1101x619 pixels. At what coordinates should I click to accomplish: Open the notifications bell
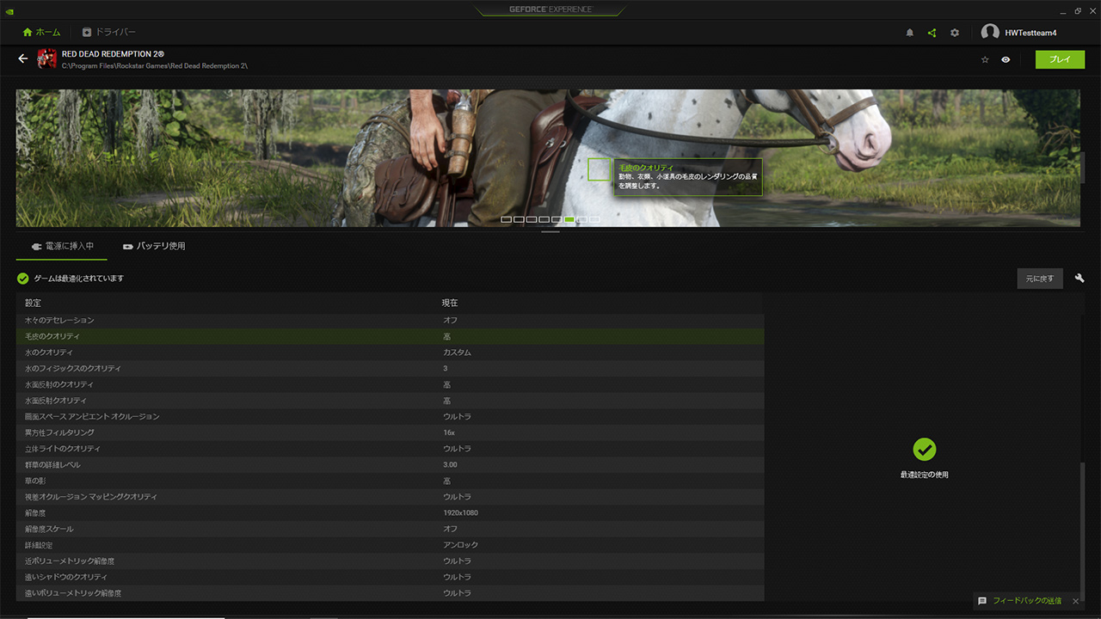pos(910,33)
